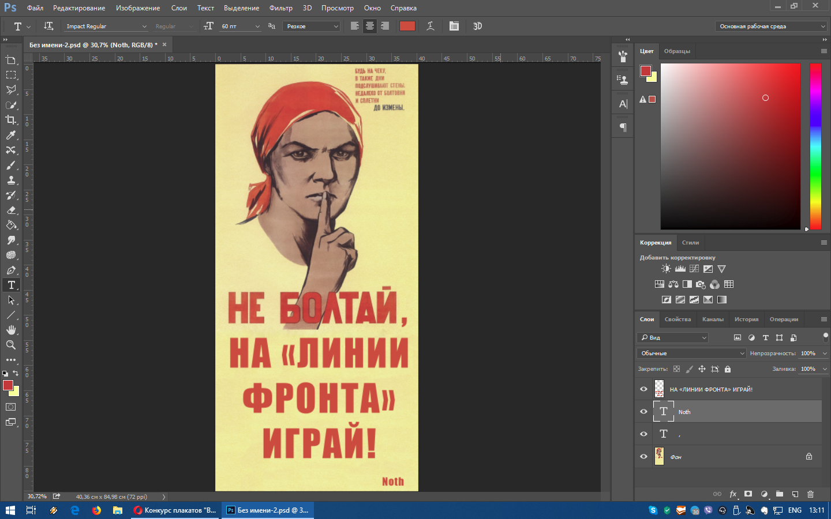Open the workspace dropdown Основная рабочая среда
Viewport: 831px width, 519px height.
click(x=771, y=27)
